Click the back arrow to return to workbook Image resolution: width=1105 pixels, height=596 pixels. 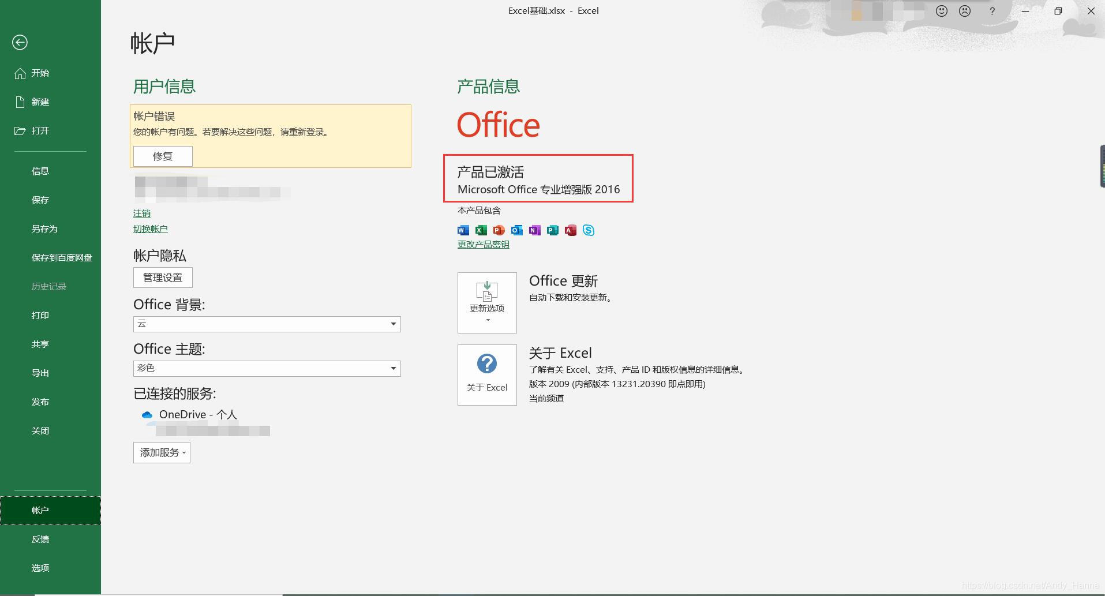click(20, 42)
